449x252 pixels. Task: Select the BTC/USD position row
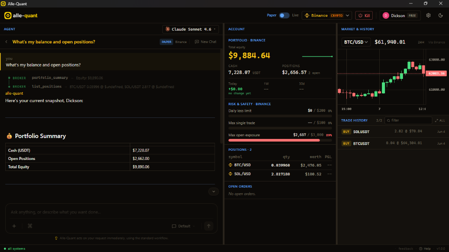pyautogui.click(x=280, y=165)
